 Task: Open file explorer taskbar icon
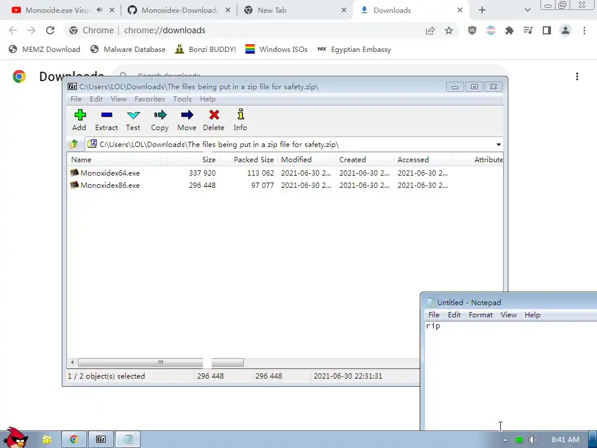pyautogui.click(x=47, y=440)
